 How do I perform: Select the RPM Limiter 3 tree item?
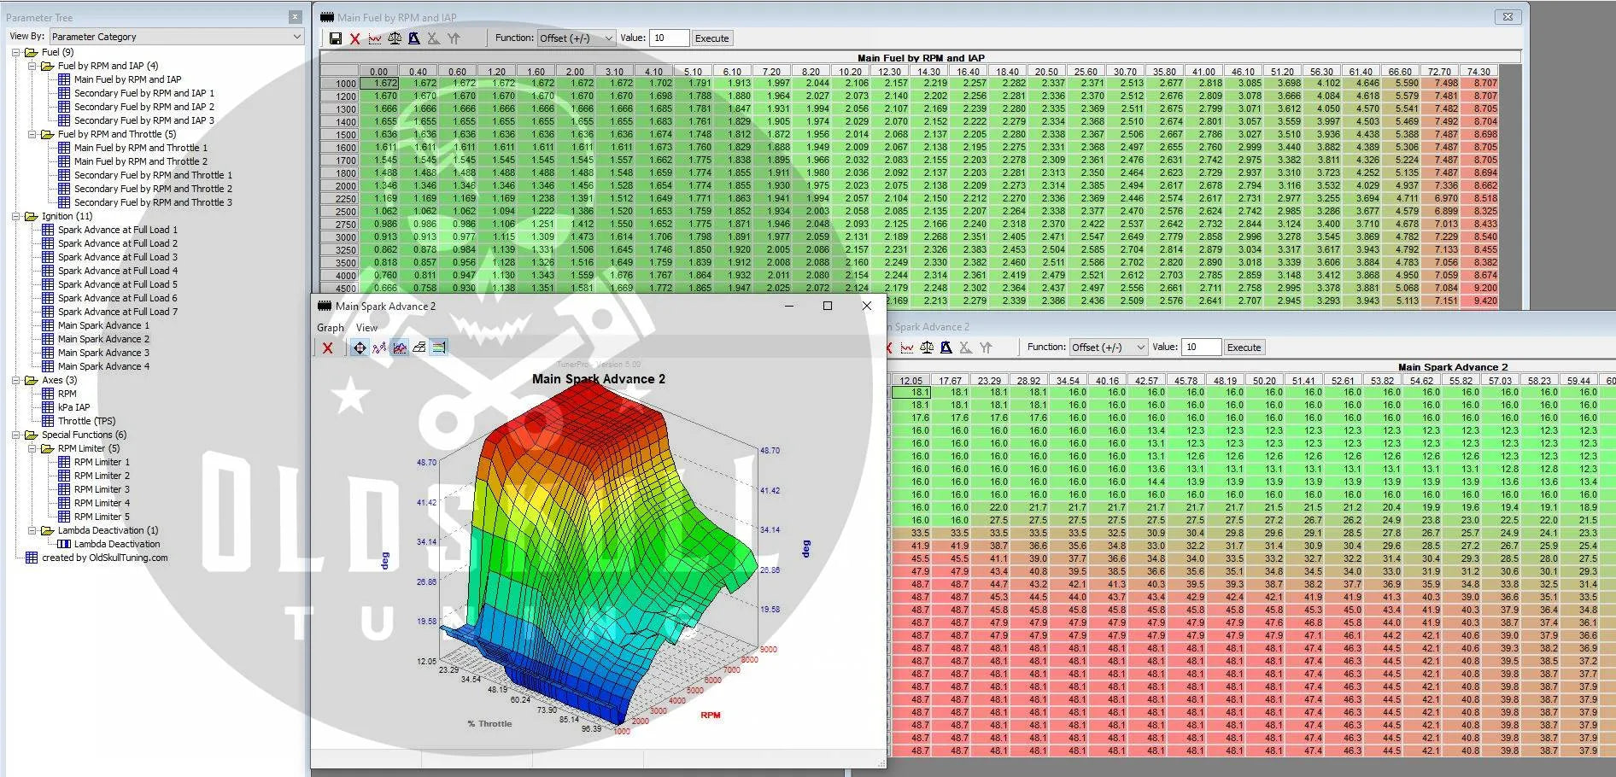pos(102,489)
